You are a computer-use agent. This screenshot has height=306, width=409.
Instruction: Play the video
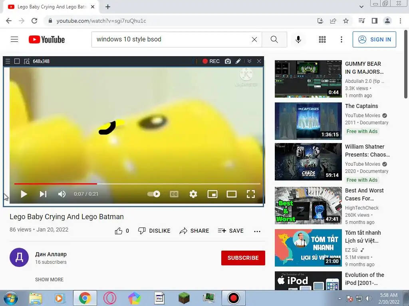coord(24,194)
